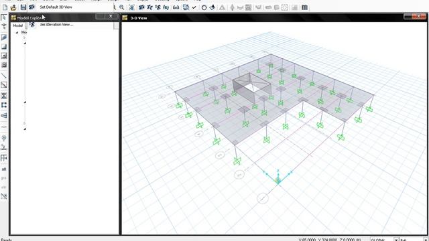Click the 'clr' clear selection button
Viewport: 429px width, 241px height.
4,187
